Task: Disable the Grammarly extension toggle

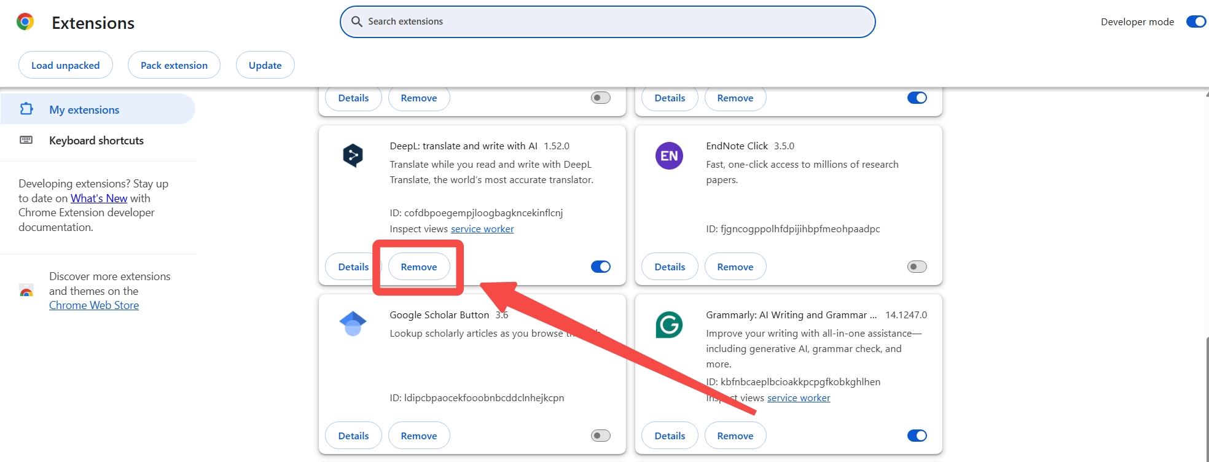Action: [x=917, y=436]
